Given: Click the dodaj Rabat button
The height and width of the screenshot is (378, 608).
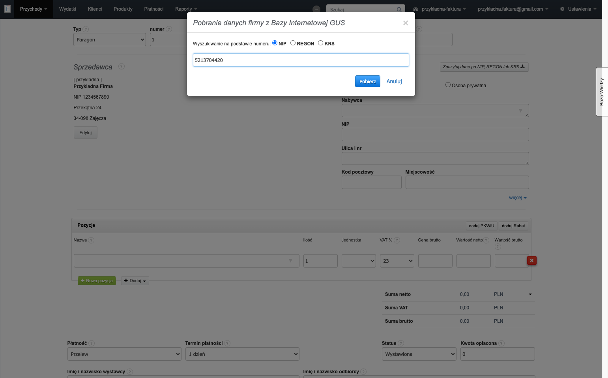Looking at the screenshot, I should 513,226.
